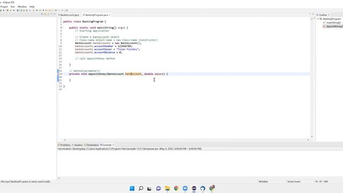
Task: Open the Chat app on the taskbar
Action: [x=159, y=188]
